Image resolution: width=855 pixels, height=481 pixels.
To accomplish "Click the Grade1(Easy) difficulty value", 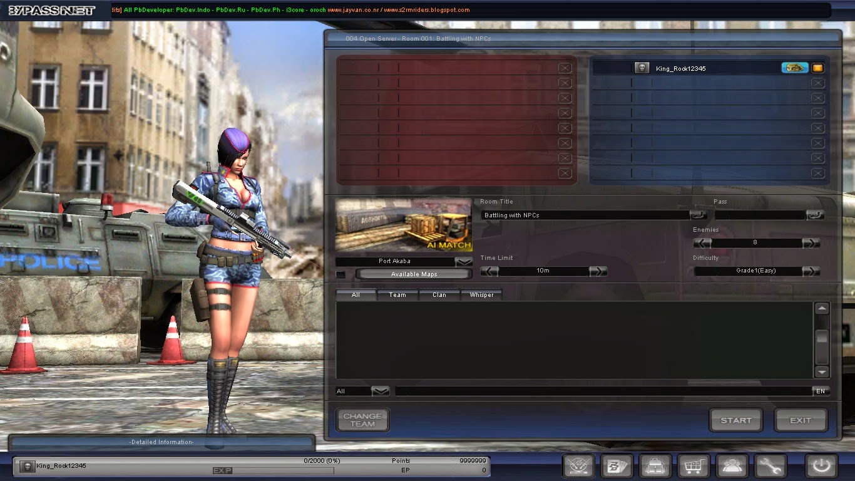I will pos(756,271).
